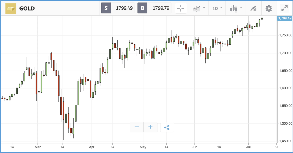Screen dimensions: 293x153
Task: Share the chart
Action: 167,127
